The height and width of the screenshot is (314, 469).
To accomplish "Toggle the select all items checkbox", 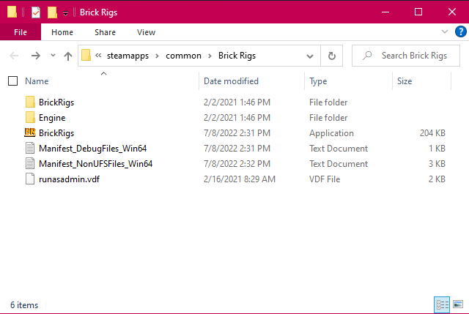I will coord(12,81).
